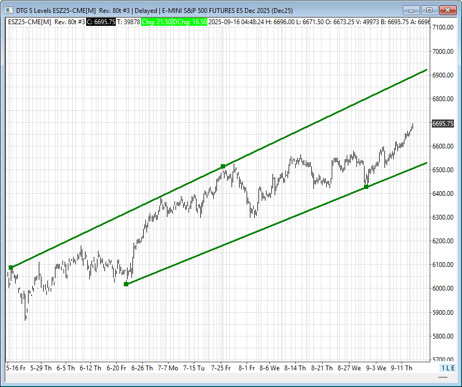The width and height of the screenshot is (462, 387).
Task: Click the '7-25 Fr' date label
Action: click(221, 368)
